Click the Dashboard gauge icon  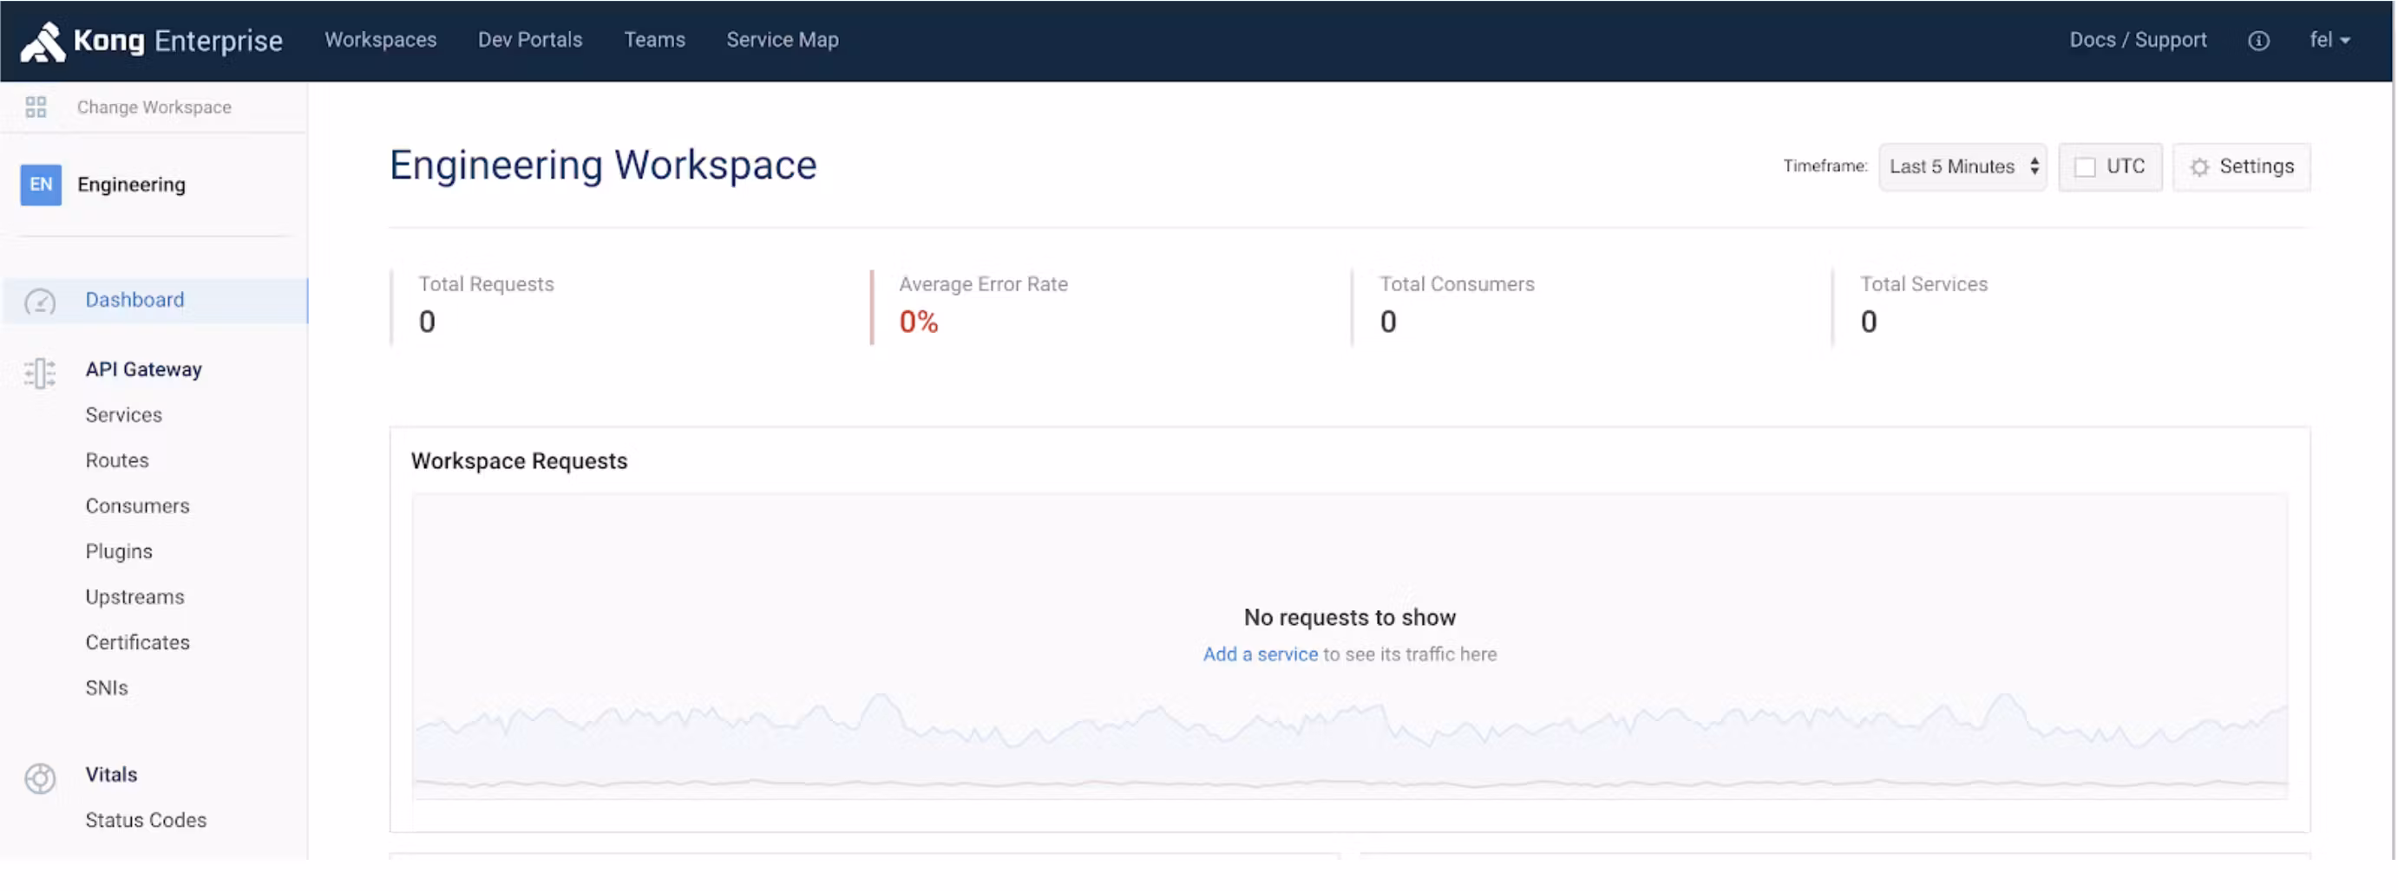tap(40, 302)
